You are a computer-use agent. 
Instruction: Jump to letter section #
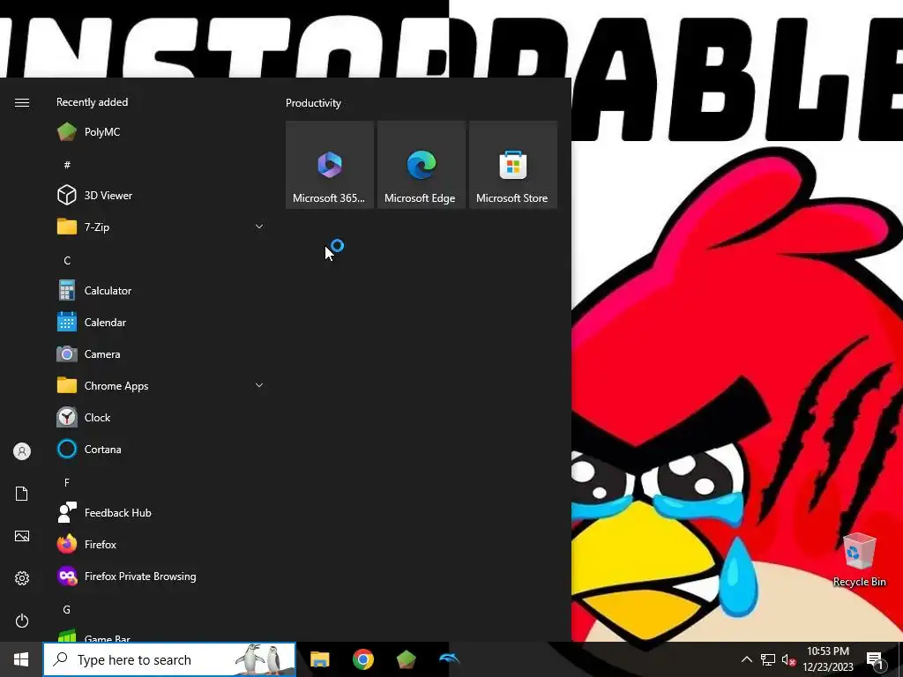click(x=67, y=165)
